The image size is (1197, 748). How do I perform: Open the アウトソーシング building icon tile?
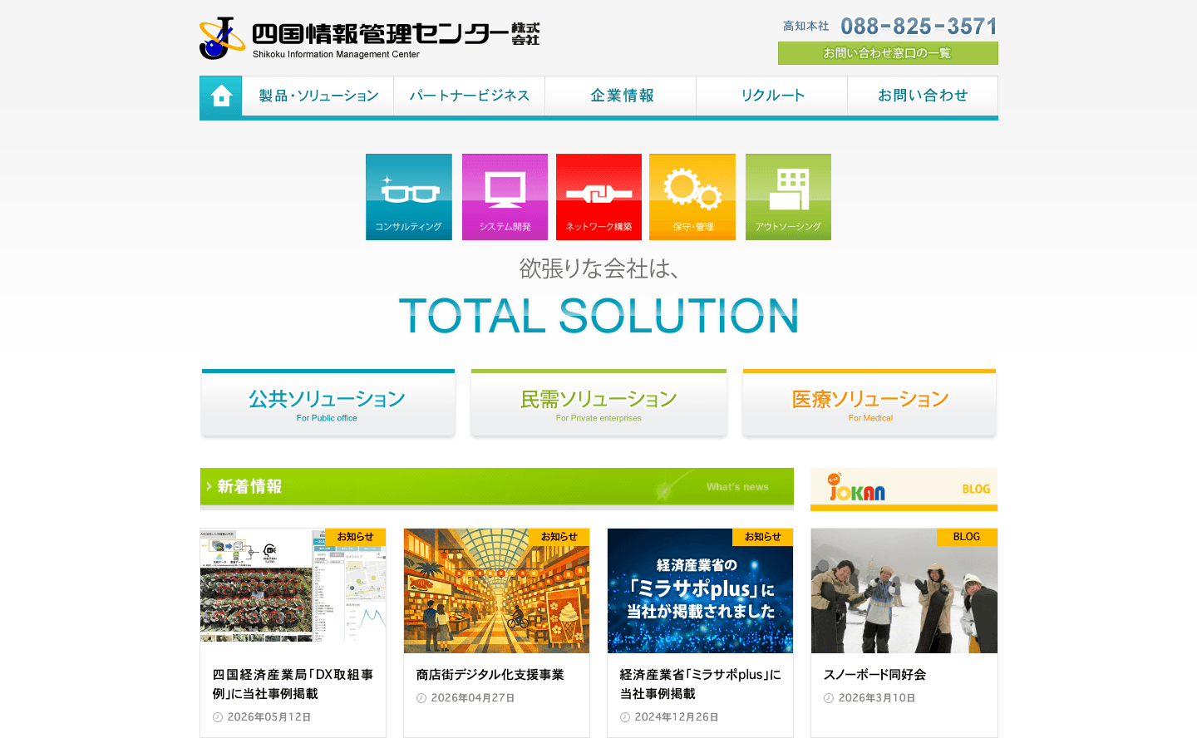[788, 197]
